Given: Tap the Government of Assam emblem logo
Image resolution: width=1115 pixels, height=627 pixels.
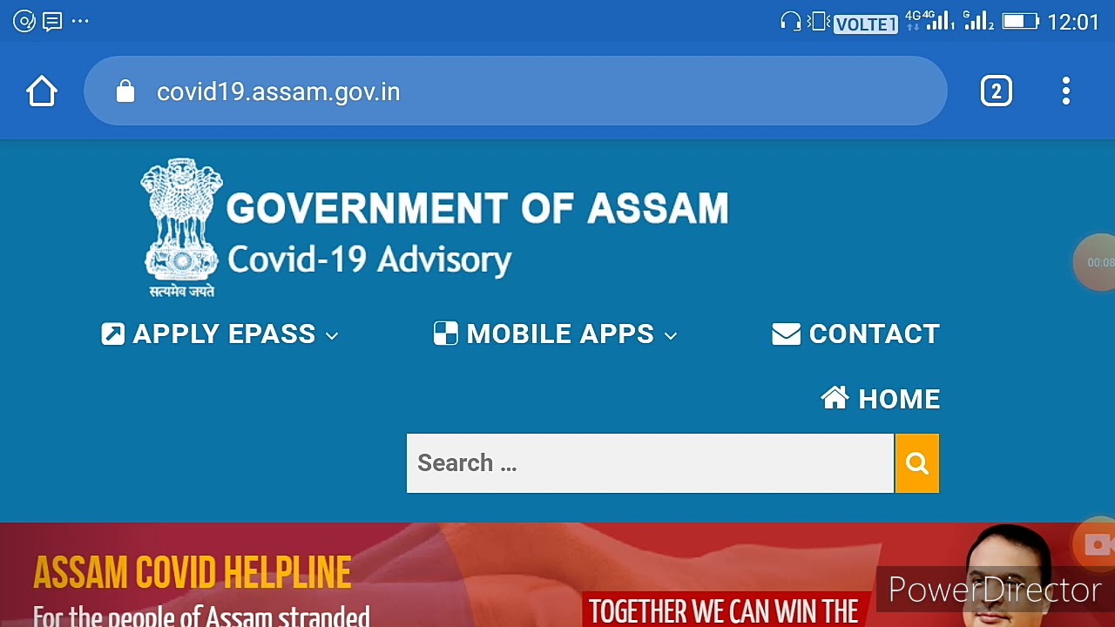Looking at the screenshot, I should point(181,228).
